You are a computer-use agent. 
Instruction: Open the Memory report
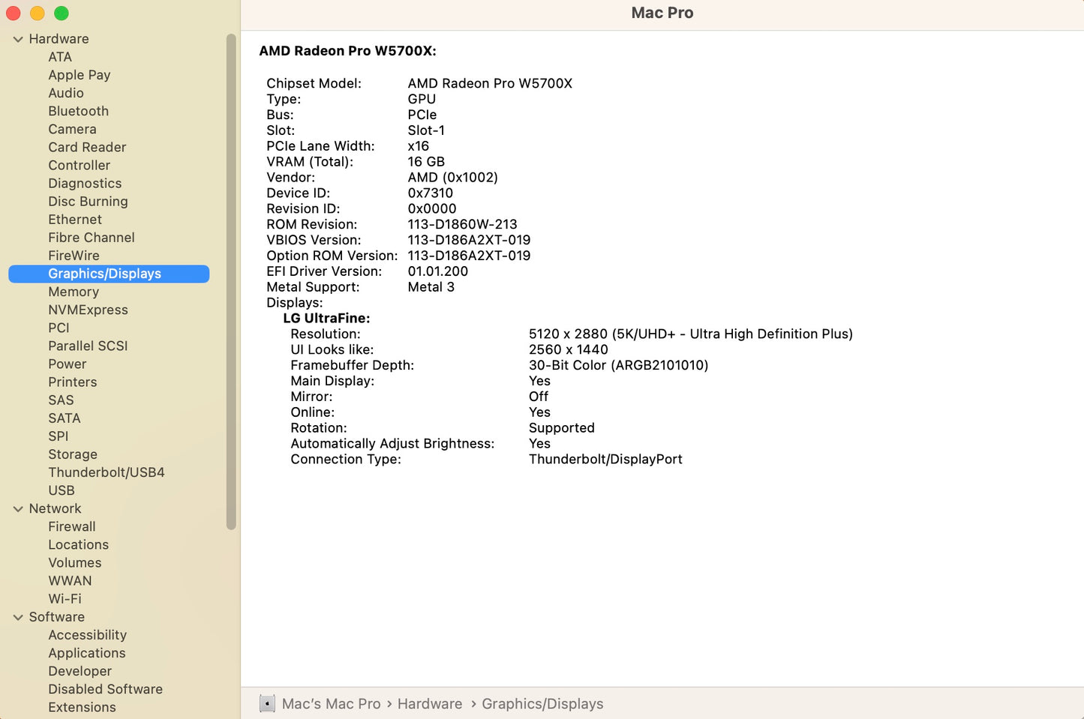(x=74, y=292)
